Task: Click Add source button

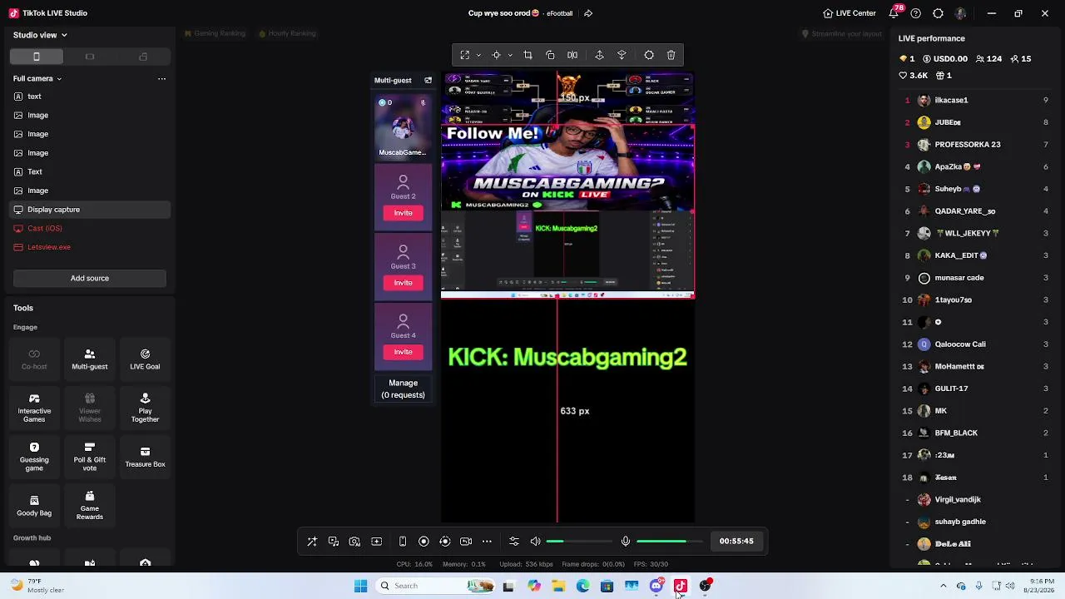Action: click(90, 279)
